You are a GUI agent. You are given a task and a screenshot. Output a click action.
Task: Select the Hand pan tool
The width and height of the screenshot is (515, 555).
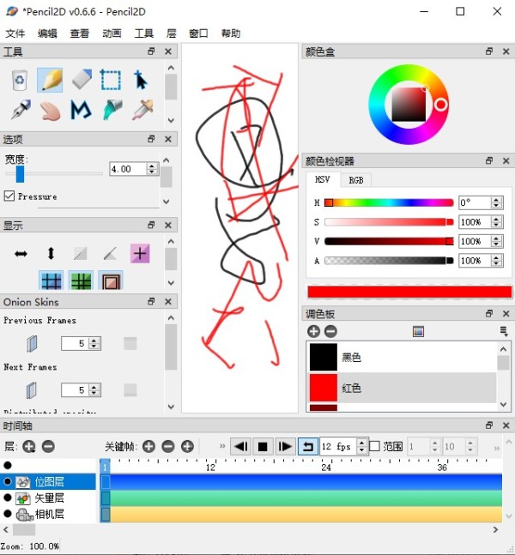pyautogui.click(x=50, y=111)
